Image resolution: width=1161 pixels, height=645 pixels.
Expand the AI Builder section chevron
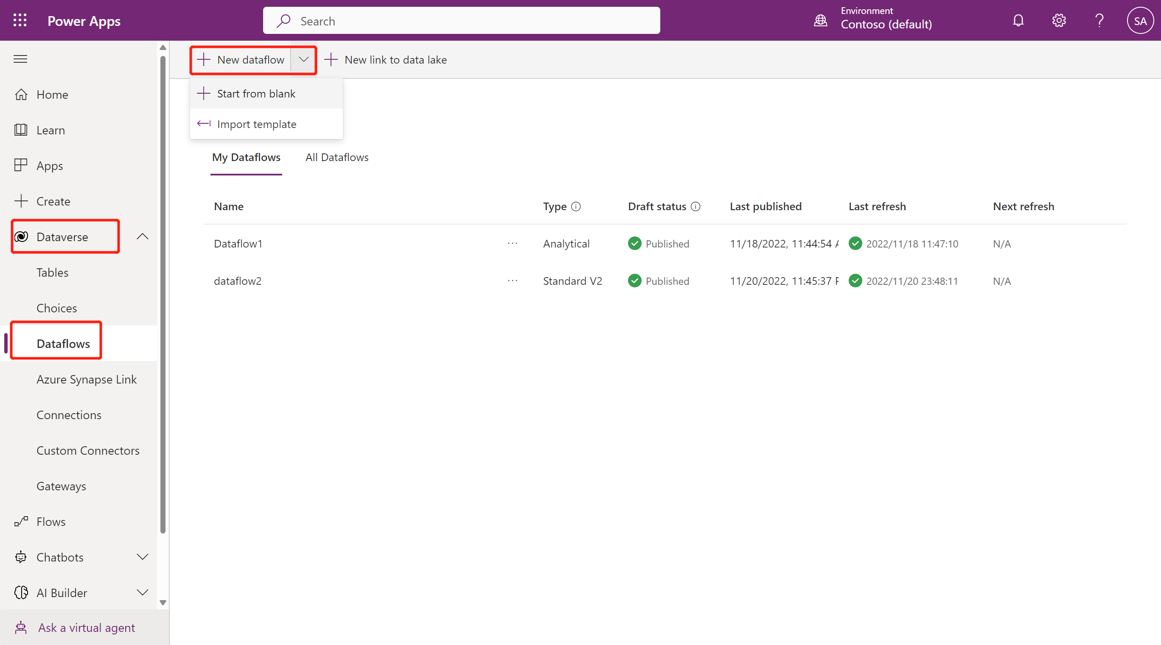[x=143, y=593]
